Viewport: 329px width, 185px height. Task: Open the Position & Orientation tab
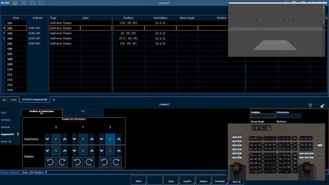coord(42,113)
